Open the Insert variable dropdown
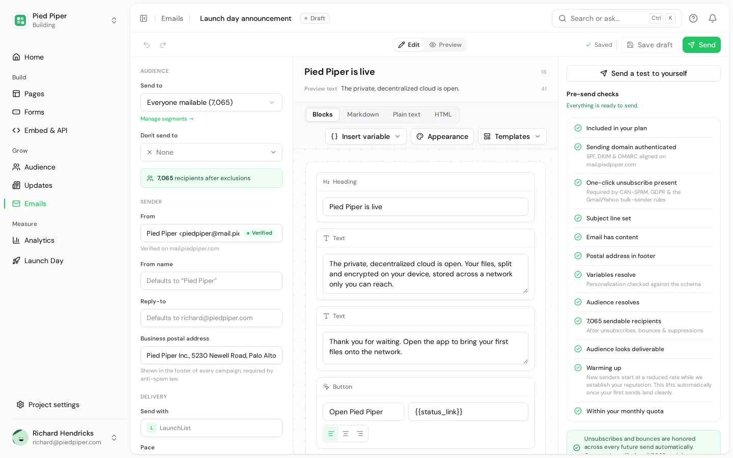 366,136
